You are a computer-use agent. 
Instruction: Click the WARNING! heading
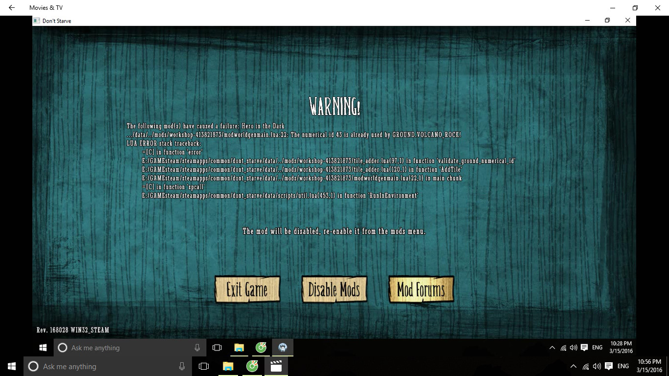click(x=335, y=107)
